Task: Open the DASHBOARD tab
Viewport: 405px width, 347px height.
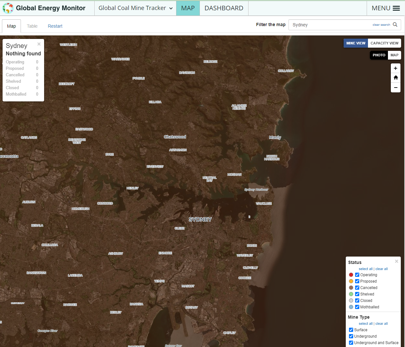Action: (224, 8)
